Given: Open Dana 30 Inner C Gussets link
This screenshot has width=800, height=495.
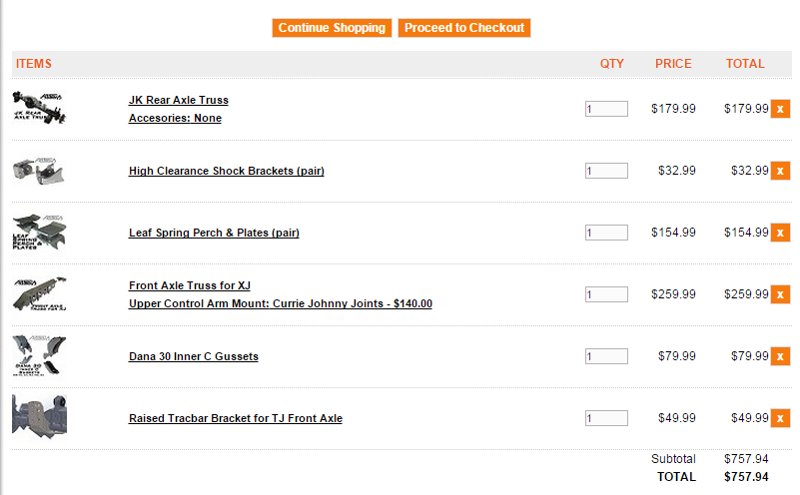Looking at the screenshot, I should 194,356.
